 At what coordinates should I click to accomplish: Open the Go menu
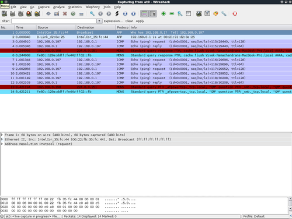[x=32, y=7]
